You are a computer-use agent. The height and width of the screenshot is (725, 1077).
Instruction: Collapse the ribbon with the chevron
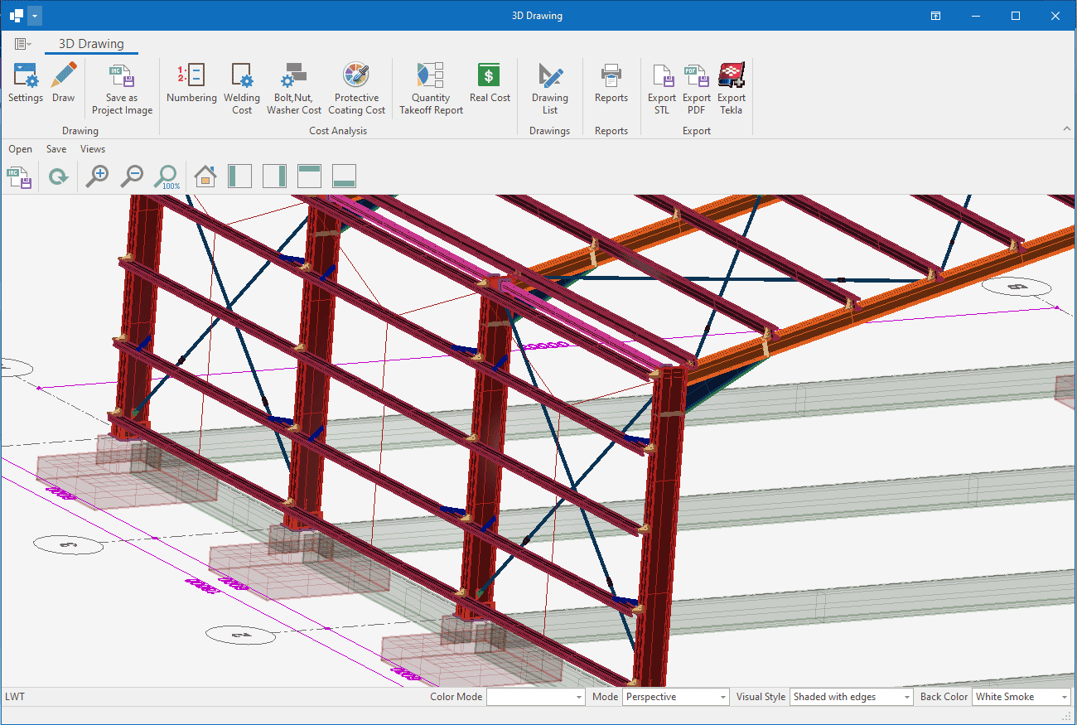tap(1066, 129)
